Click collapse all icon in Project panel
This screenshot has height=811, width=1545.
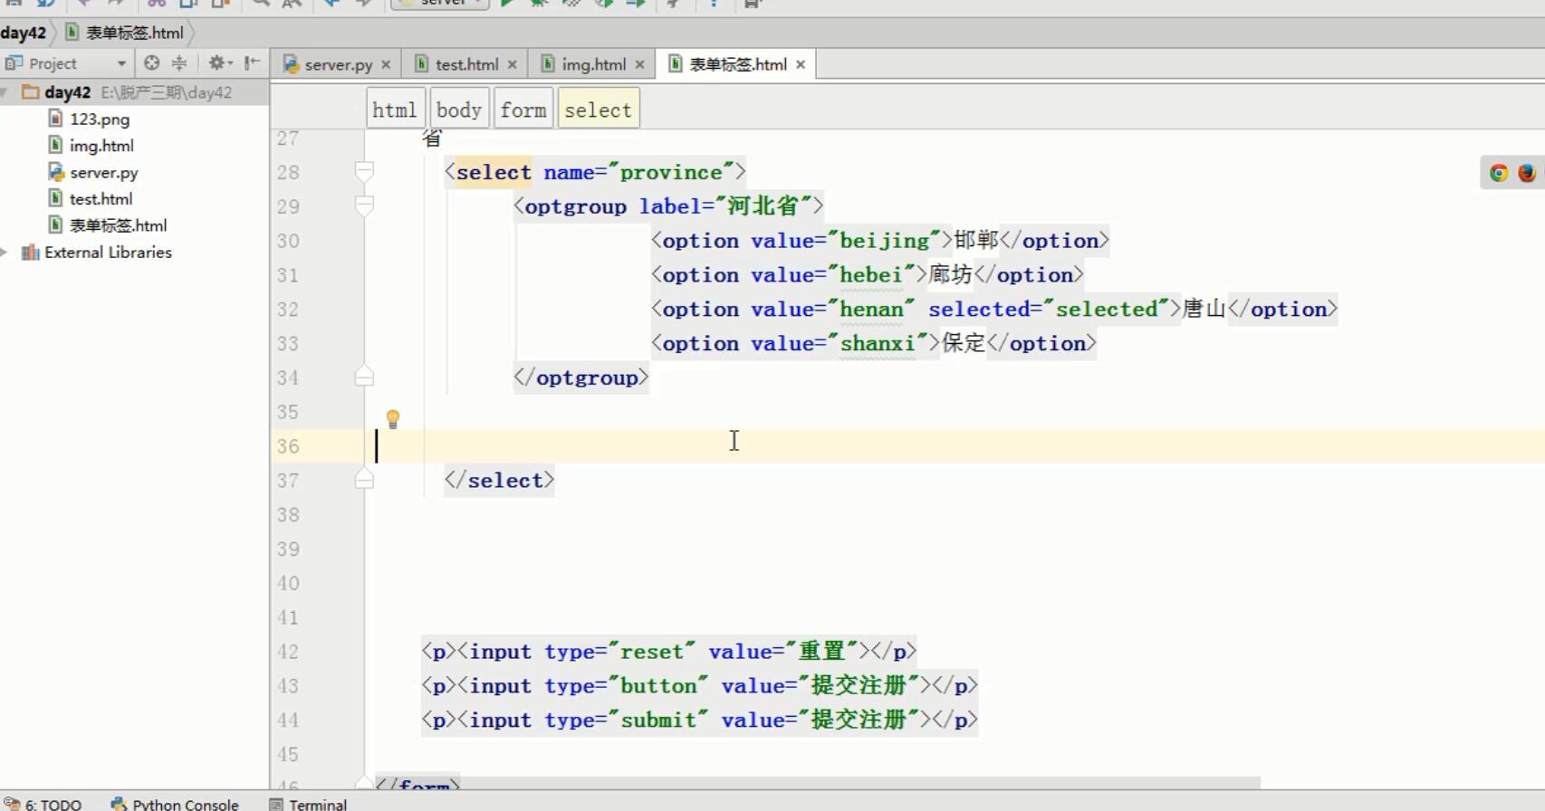coord(179,63)
